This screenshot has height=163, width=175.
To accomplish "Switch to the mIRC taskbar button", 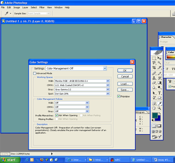I will [120, 160].
